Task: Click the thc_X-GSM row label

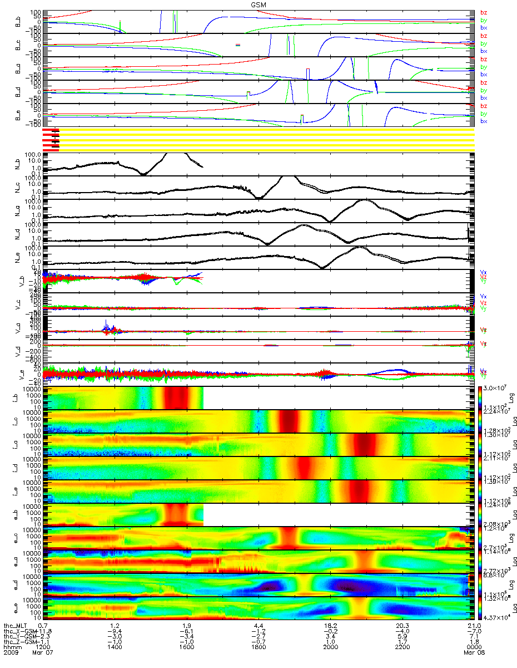Action: point(19,631)
